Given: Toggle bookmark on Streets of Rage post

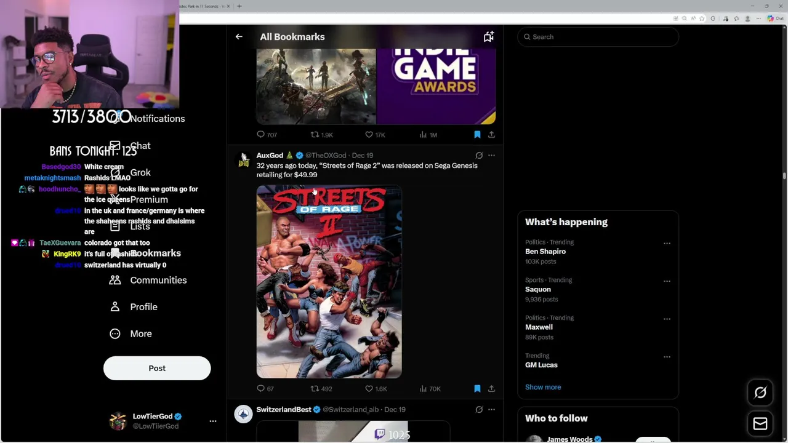Looking at the screenshot, I should pyautogui.click(x=477, y=388).
